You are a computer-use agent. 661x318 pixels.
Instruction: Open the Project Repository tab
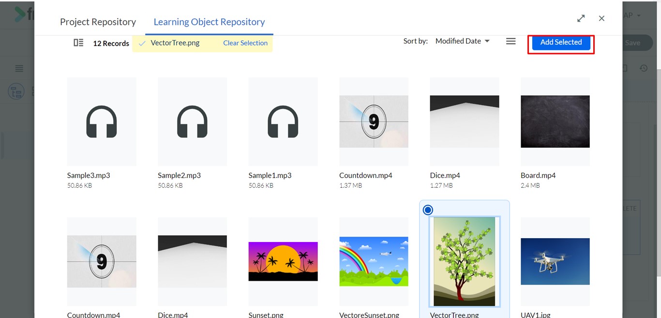(x=98, y=22)
